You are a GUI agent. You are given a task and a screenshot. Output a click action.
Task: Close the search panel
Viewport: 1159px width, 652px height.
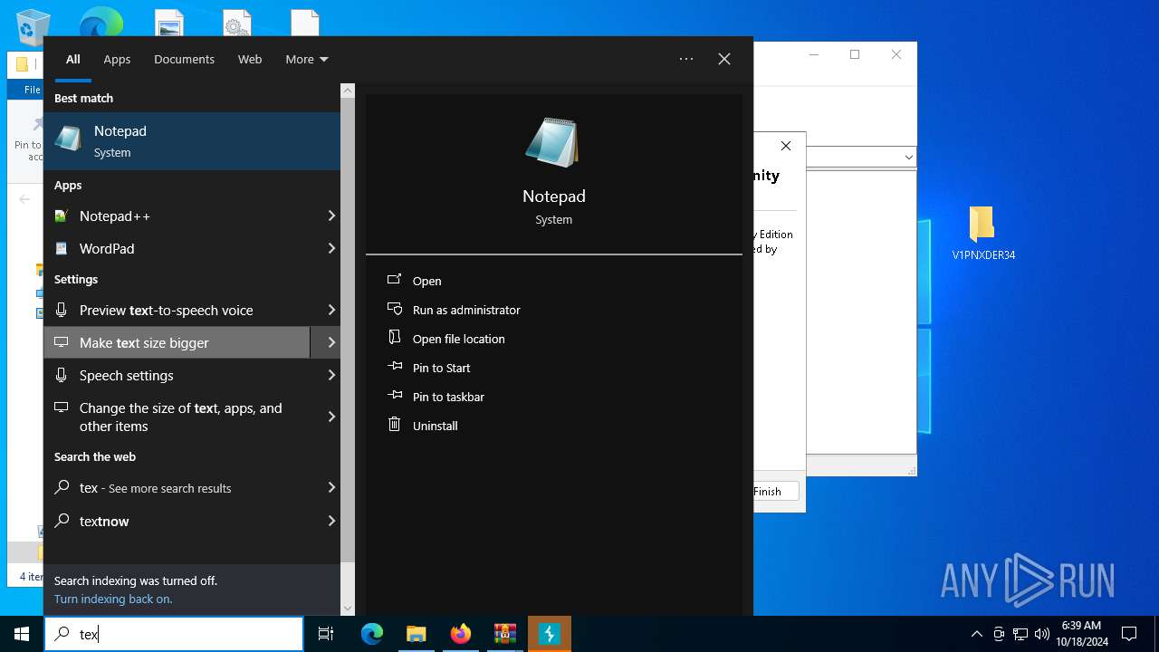coord(724,59)
